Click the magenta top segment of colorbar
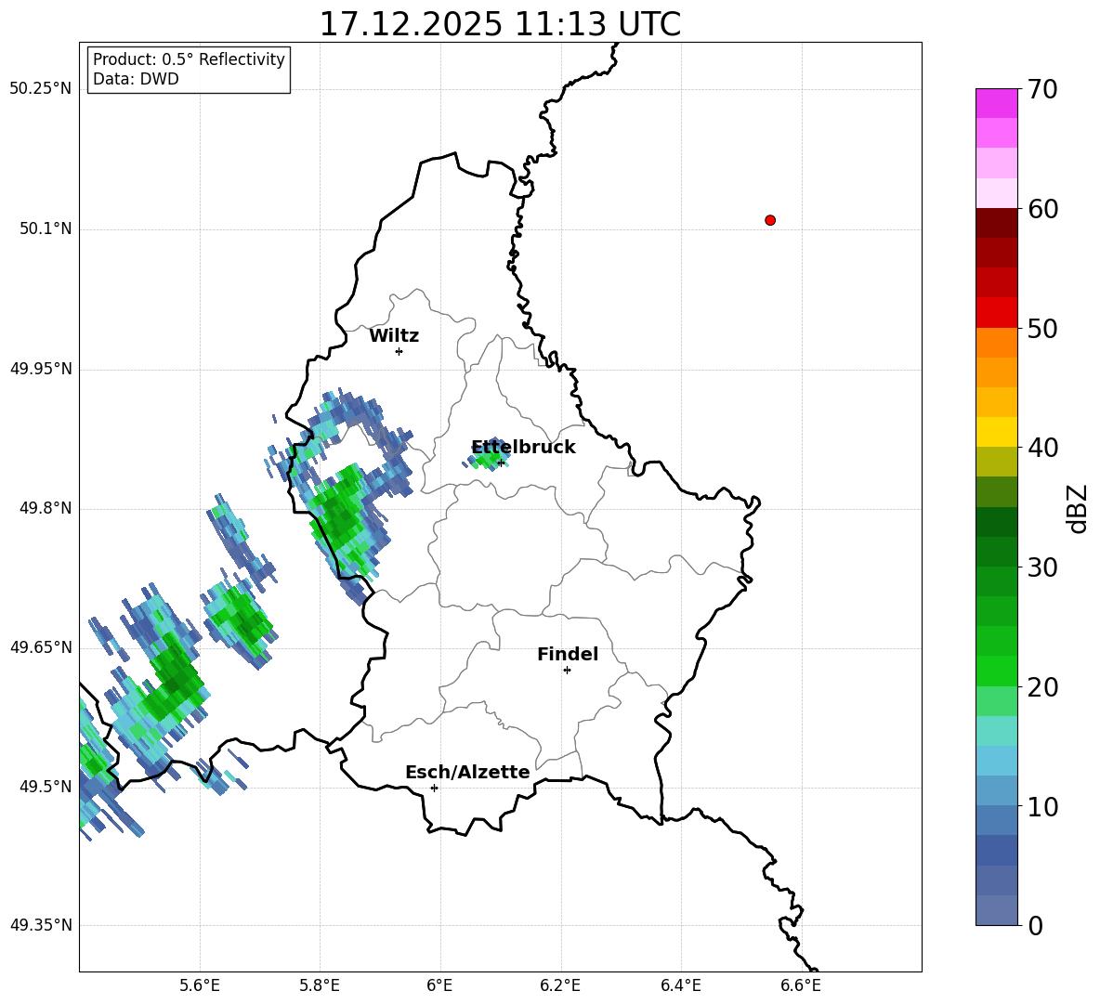 [996, 103]
